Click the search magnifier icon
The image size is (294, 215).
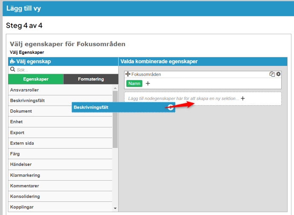pyautogui.click(x=13, y=69)
